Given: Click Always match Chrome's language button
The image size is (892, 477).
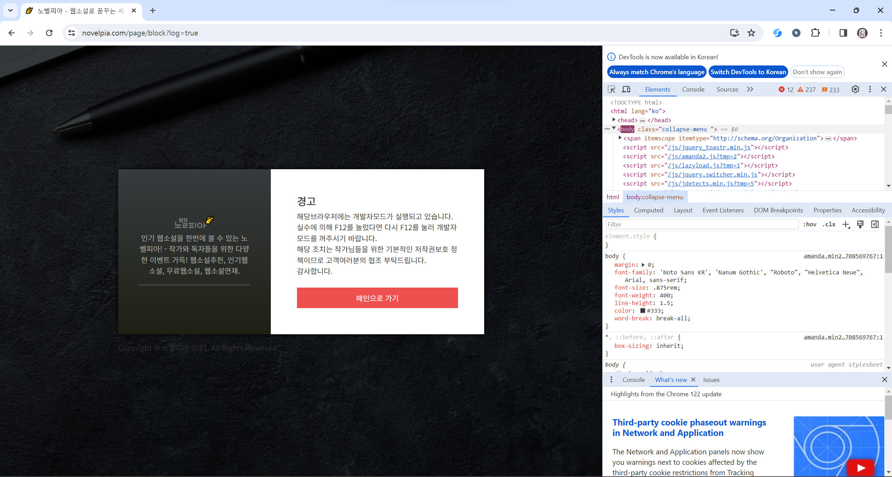Looking at the screenshot, I should (657, 72).
